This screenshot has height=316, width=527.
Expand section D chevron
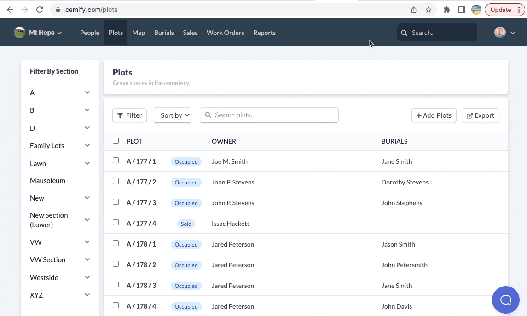click(x=87, y=128)
